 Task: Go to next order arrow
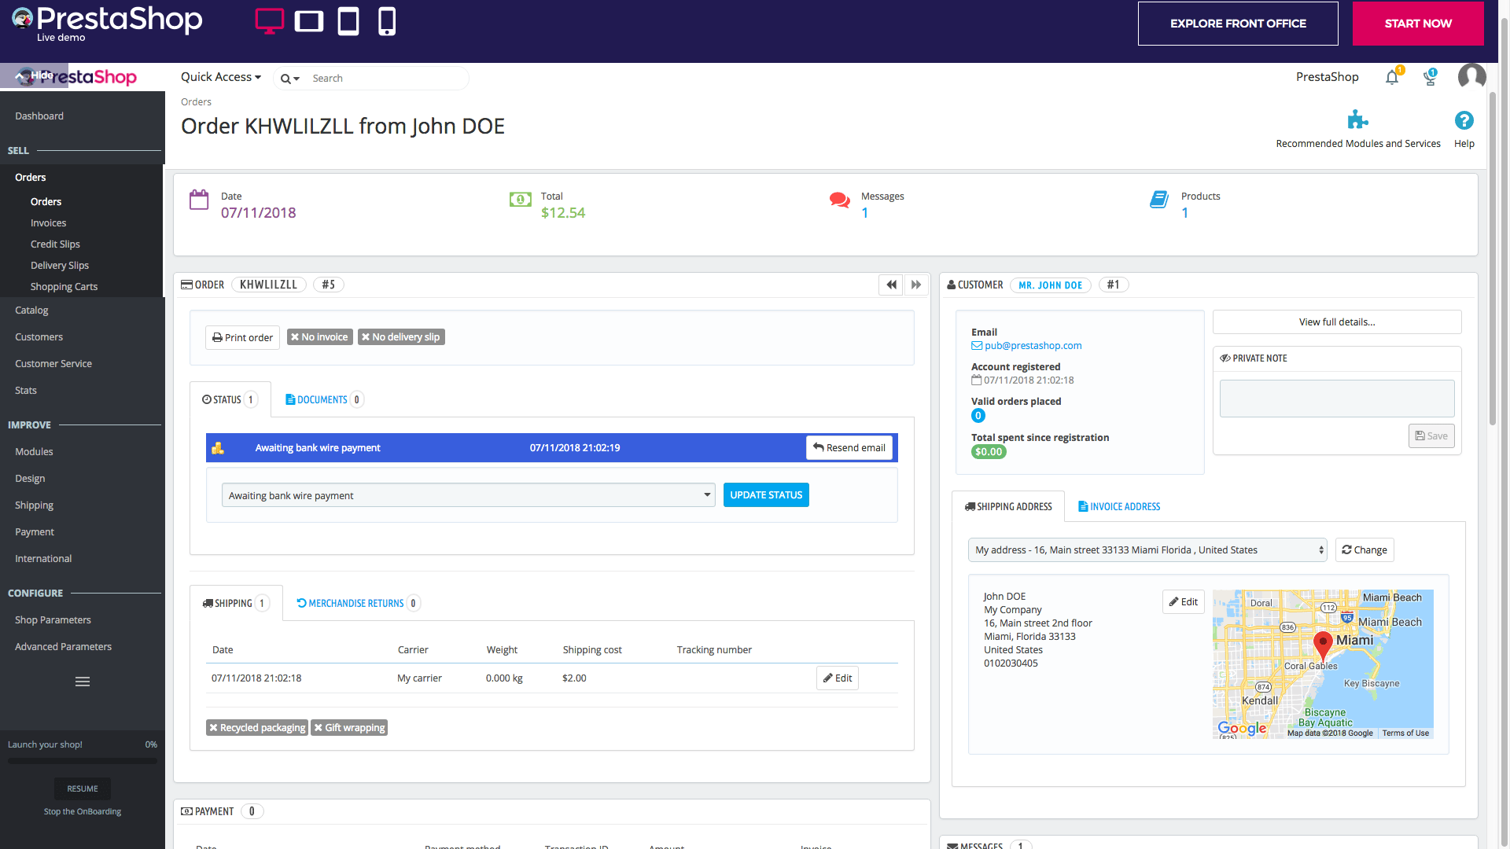coord(916,285)
